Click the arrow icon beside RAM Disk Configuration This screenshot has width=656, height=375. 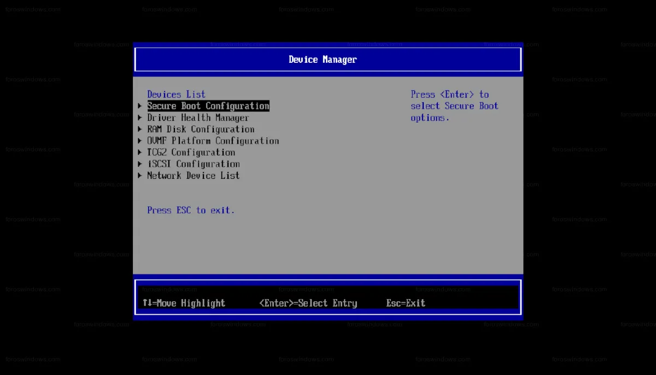click(x=140, y=129)
